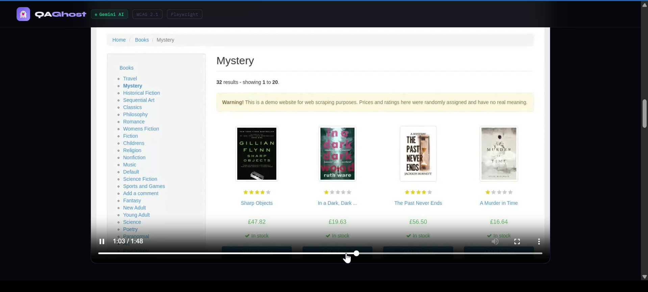Select Travel category

tap(130, 78)
